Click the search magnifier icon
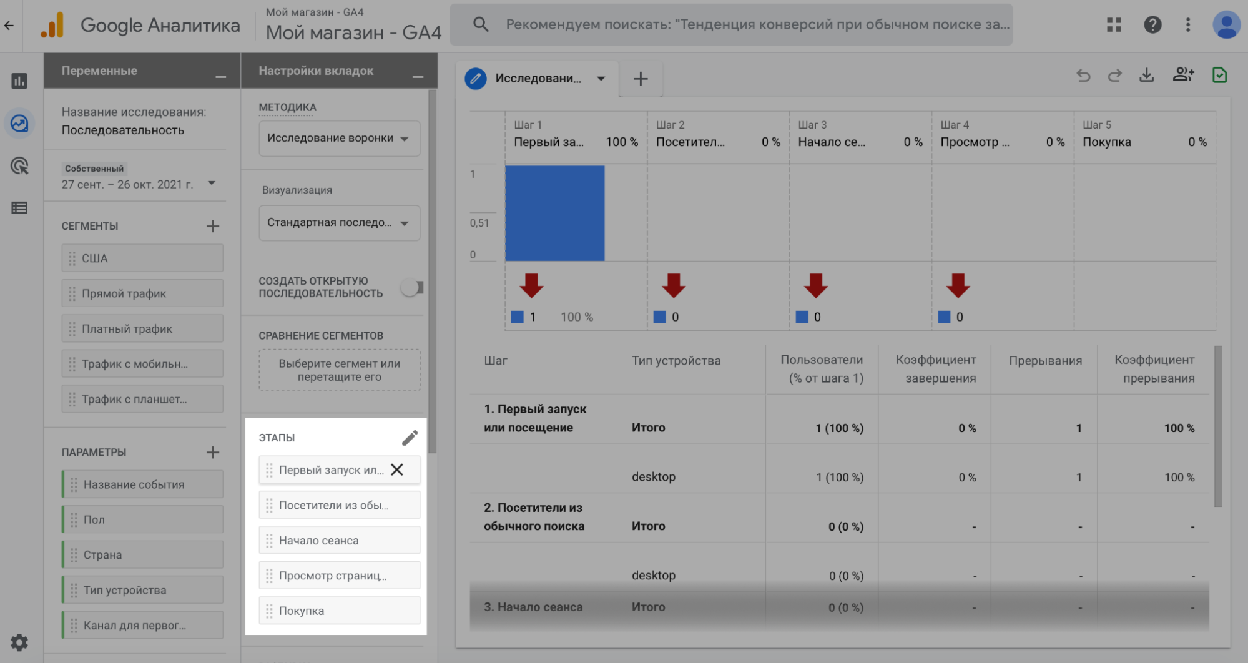The width and height of the screenshot is (1248, 663). click(x=480, y=24)
